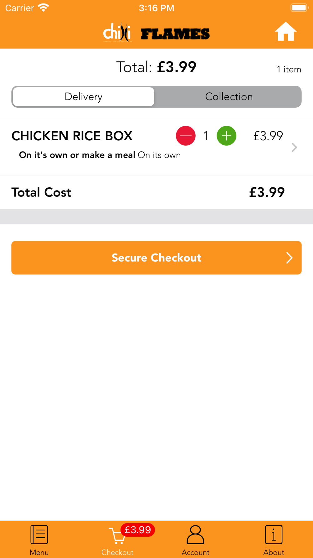Increase Chicken Rice Box quantity with plus
This screenshot has height=558, width=313.
tap(226, 136)
